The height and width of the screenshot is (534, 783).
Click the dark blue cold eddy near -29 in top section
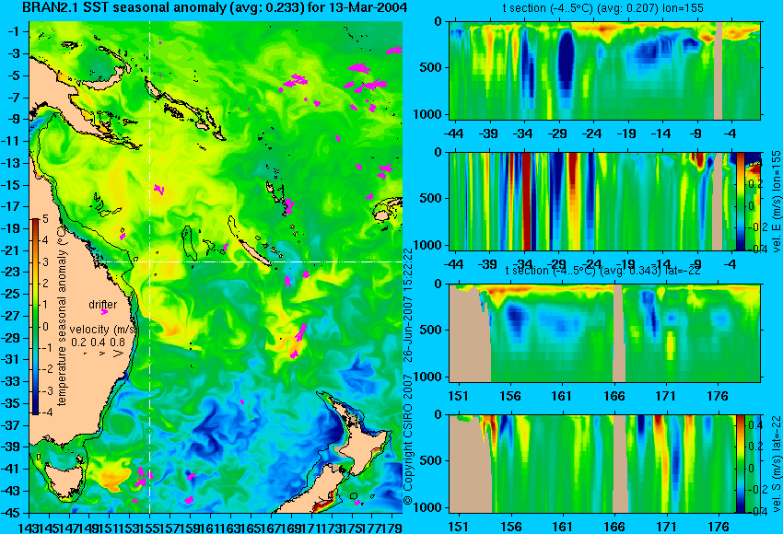(x=567, y=63)
